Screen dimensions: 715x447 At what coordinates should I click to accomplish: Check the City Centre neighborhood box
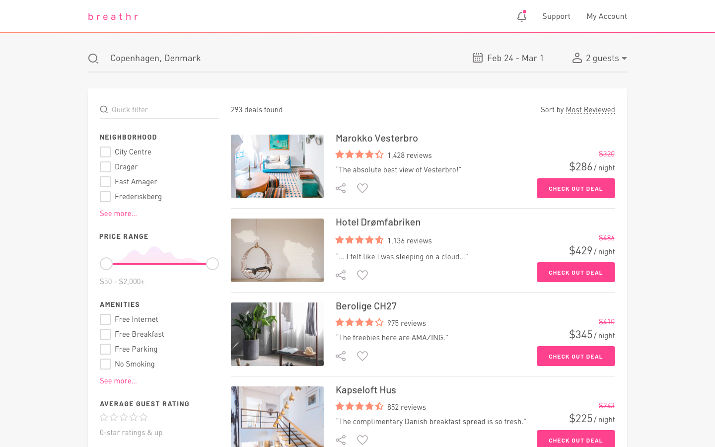tap(105, 152)
